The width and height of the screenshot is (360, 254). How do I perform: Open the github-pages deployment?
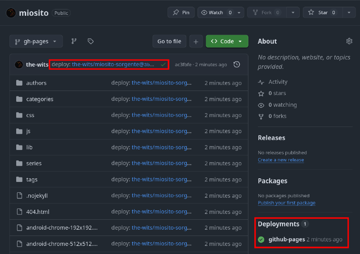click(x=287, y=239)
